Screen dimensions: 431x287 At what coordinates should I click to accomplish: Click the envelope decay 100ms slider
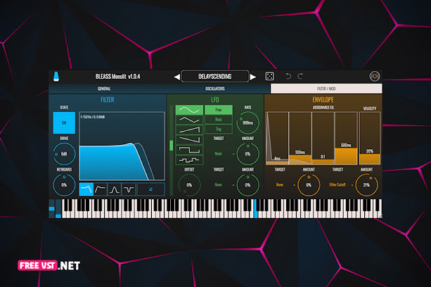[300, 139]
